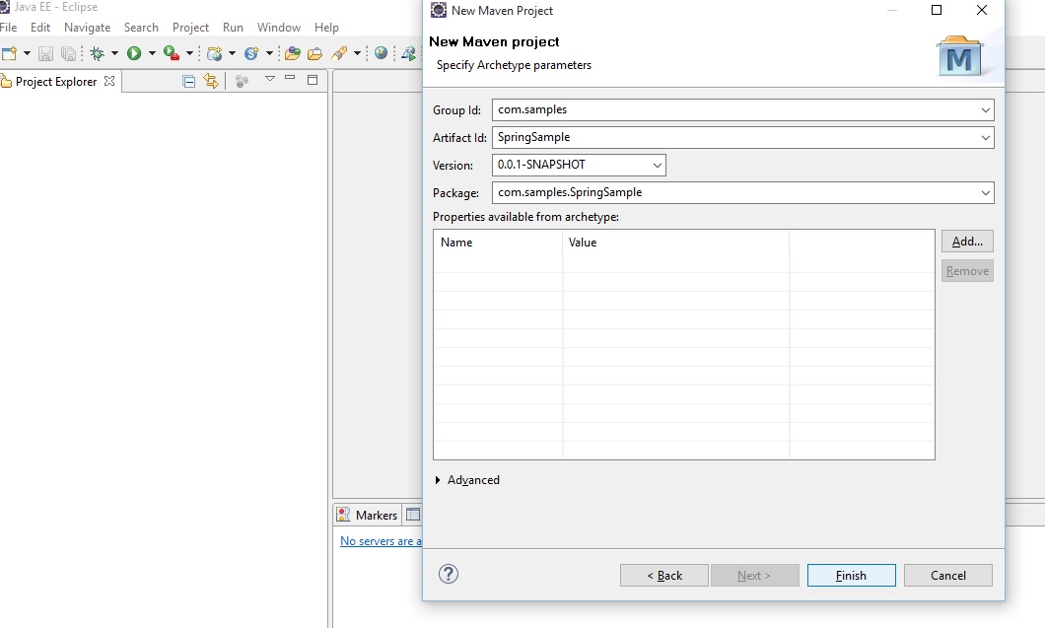The width and height of the screenshot is (1045, 628).
Task: Click the Run Last Tool toolbar icon
Action: 172,53
